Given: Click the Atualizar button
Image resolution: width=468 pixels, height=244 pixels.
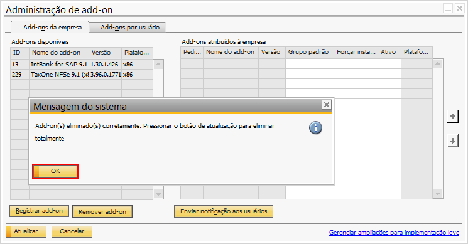Looking at the screenshot, I should click(x=26, y=231).
